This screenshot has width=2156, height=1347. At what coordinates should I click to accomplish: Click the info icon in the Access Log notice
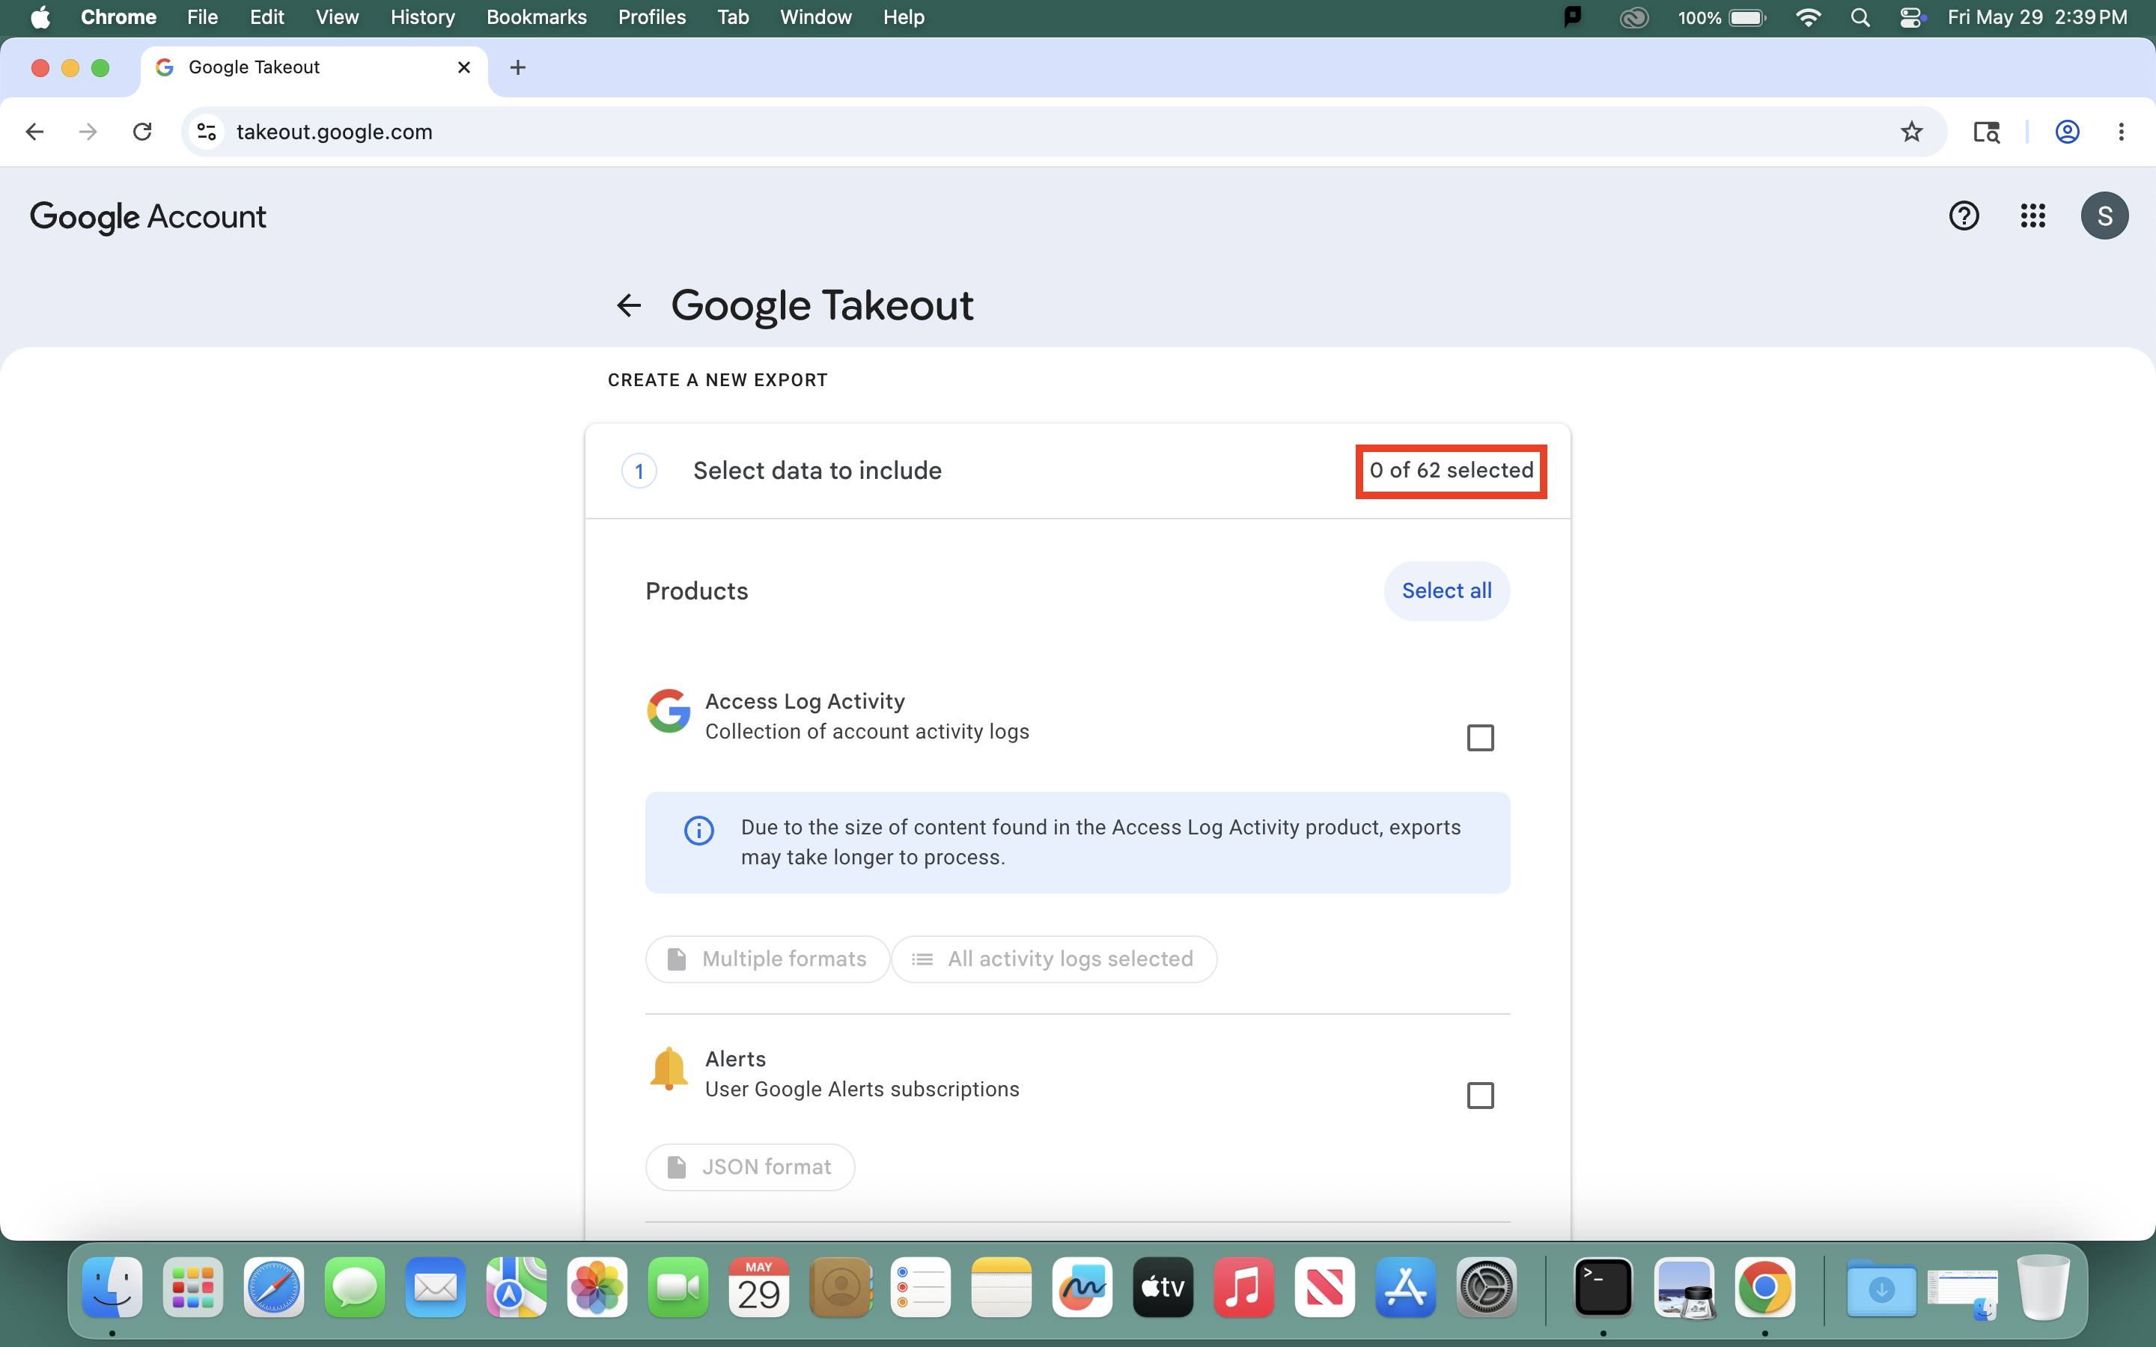click(698, 831)
